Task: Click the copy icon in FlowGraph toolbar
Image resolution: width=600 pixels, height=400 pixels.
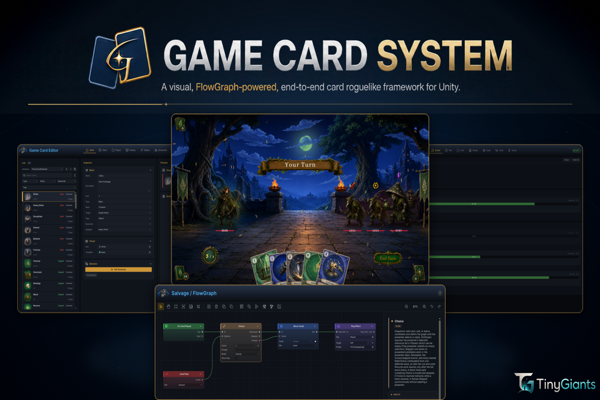Action: pos(224,306)
